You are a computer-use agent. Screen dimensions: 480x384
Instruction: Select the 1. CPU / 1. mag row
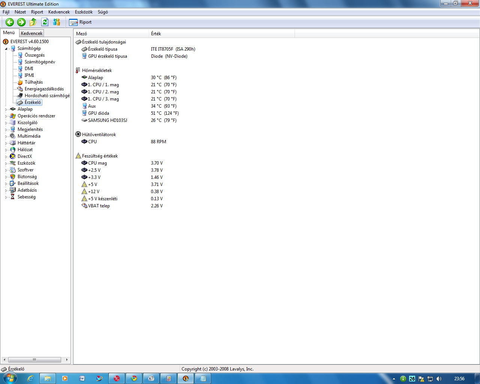coord(184,85)
